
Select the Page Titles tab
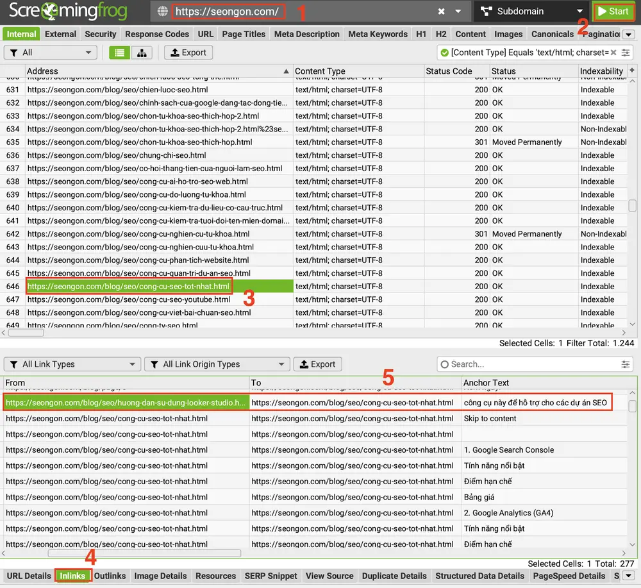[x=244, y=34]
